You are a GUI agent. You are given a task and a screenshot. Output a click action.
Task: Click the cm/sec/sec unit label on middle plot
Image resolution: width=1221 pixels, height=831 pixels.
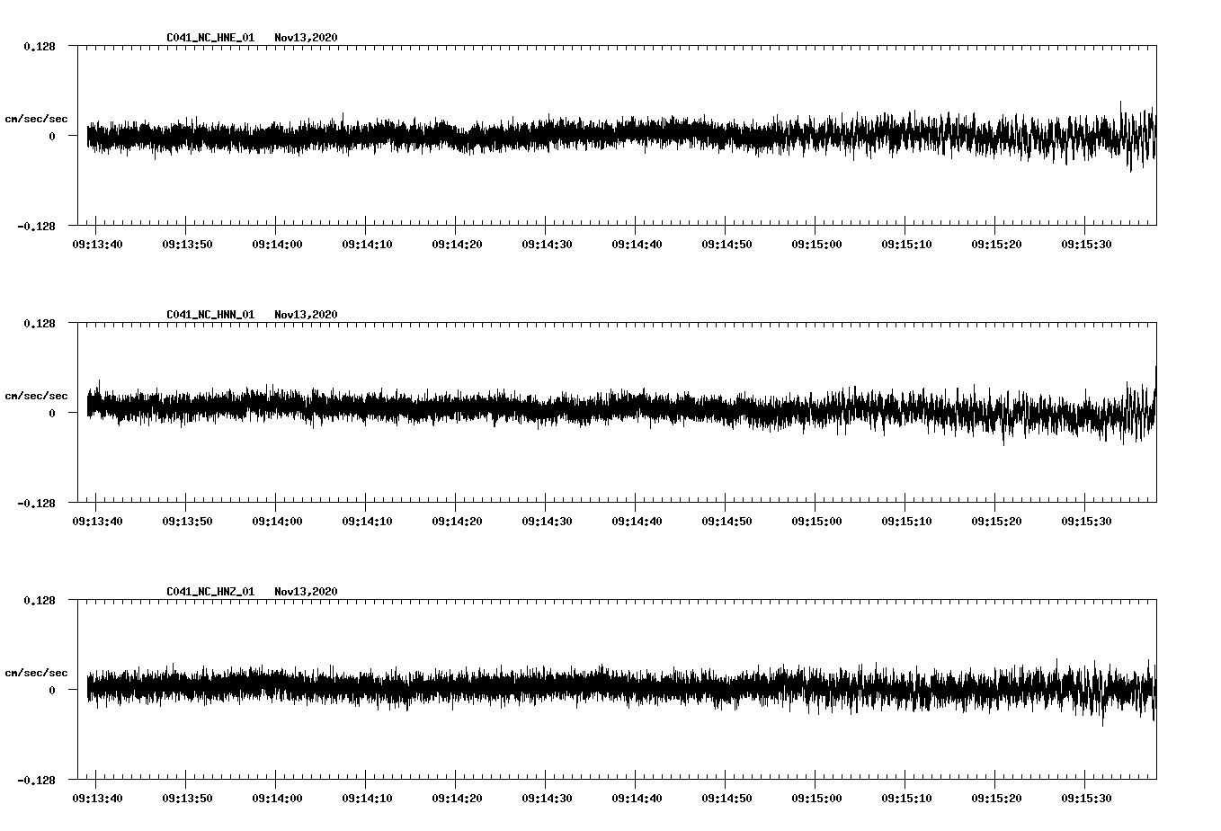(x=37, y=395)
